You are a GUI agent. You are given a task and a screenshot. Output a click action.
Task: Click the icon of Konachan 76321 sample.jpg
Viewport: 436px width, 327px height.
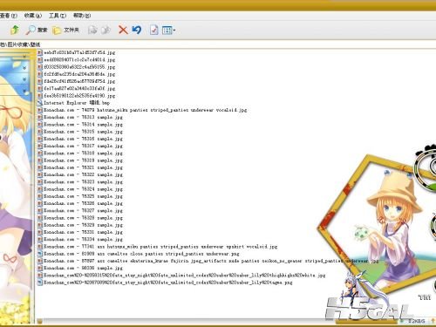(x=40, y=167)
